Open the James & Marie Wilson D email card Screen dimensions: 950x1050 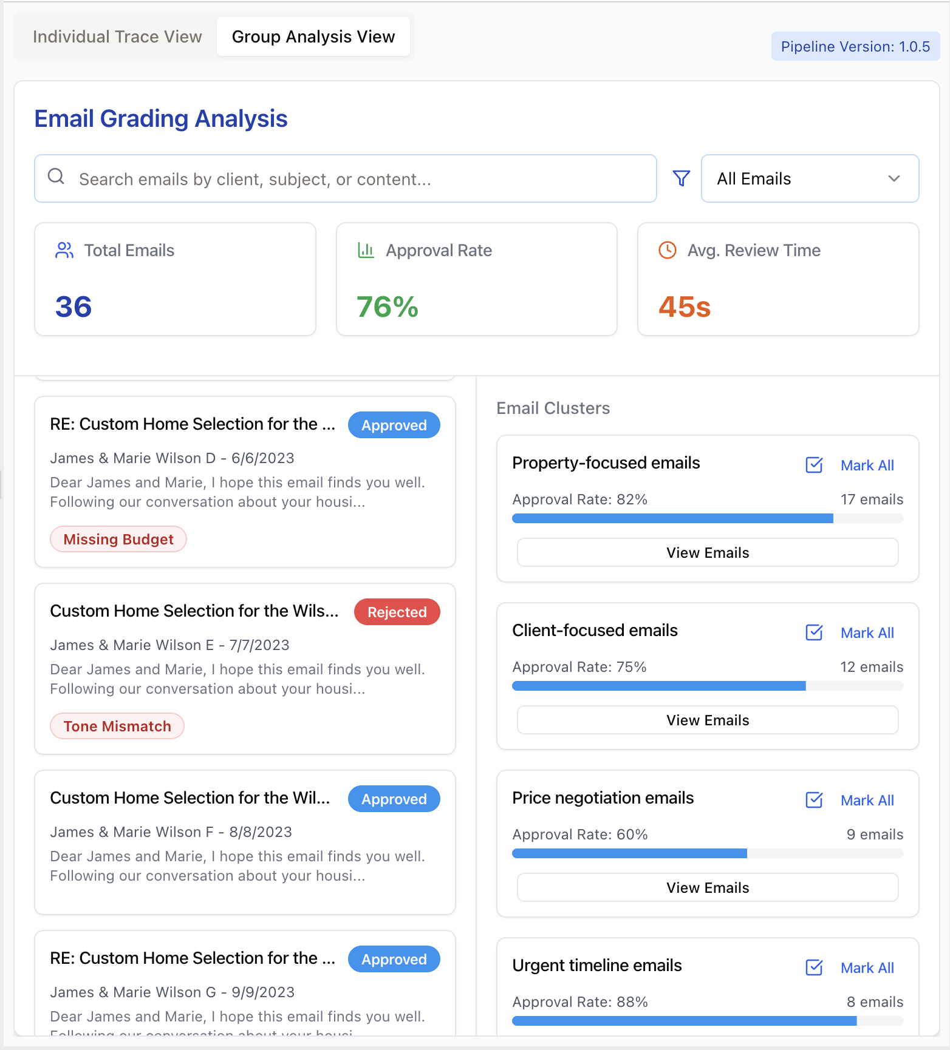pyautogui.click(x=245, y=482)
